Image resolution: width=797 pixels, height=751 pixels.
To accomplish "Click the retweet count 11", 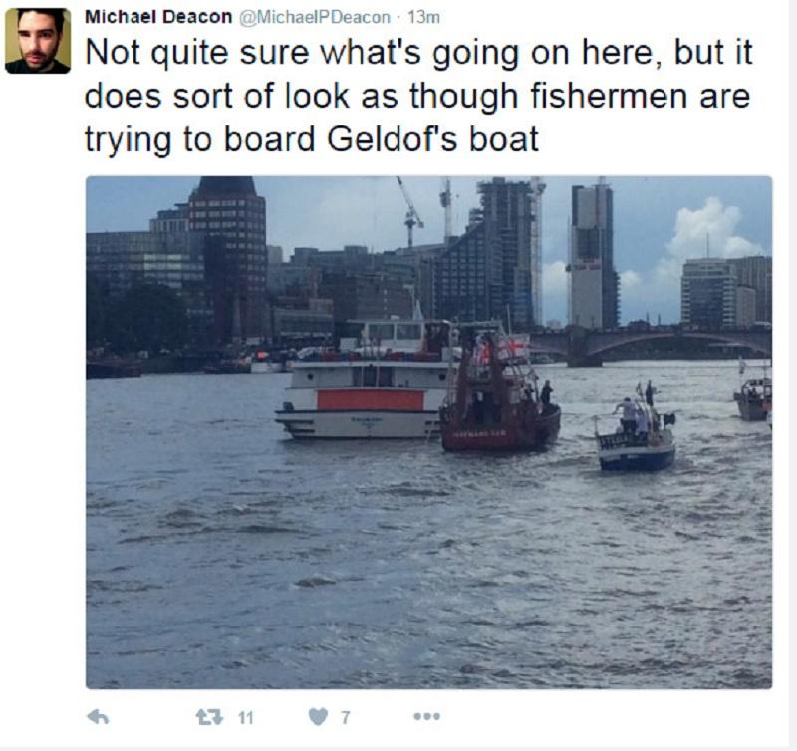I will pos(245,717).
